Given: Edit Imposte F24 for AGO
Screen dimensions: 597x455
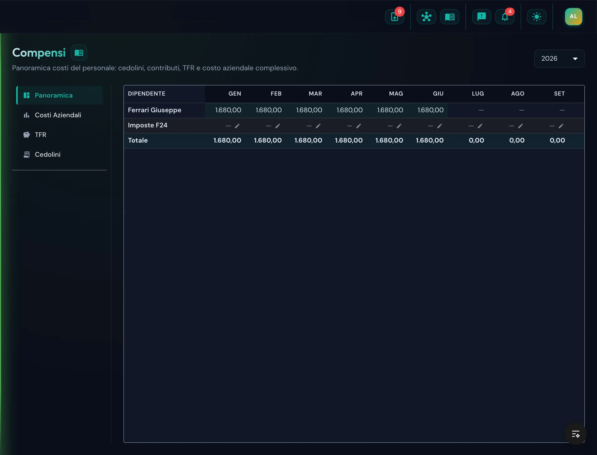Looking at the screenshot, I should [520, 126].
